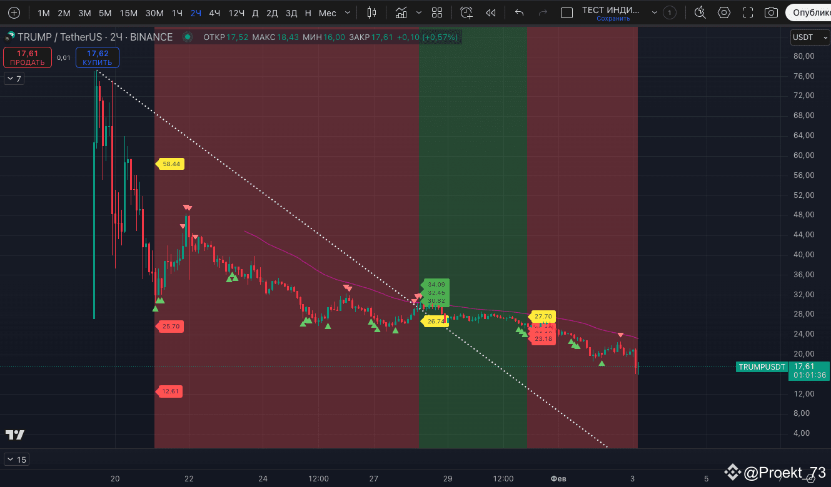Click the TRUMP coin symbol icon
Viewport: 831px width, 487px height.
point(9,37)
